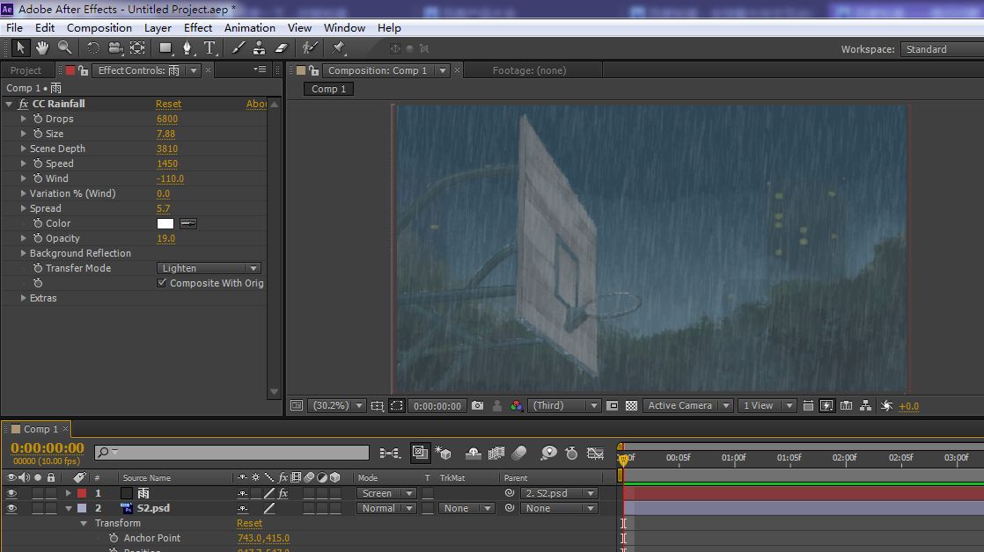Click the timeline layer search field
The width and height of the screenshot is (984, 552).
click(x=231, y=453)
